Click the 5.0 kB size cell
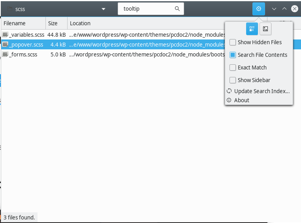Image resolution: width=301 pixels, height=223 pixels. (58, 54)
